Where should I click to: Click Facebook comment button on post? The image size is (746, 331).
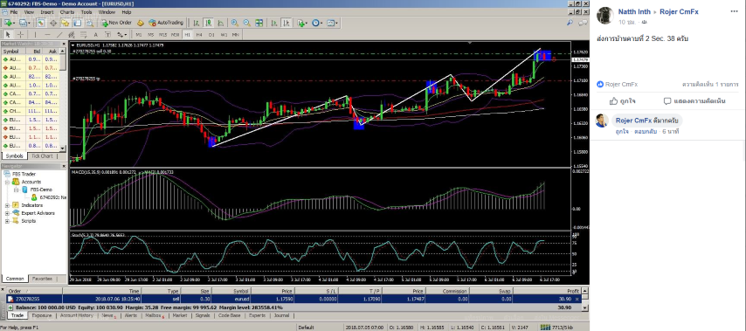tap(694, 100)
